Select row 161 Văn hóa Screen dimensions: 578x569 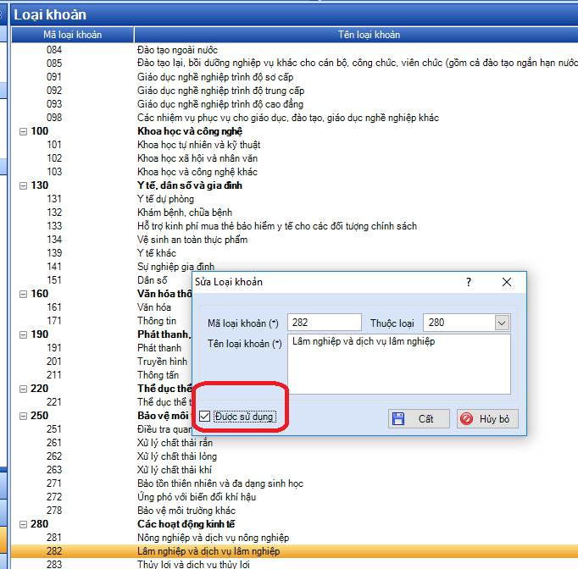[x=102, y=307]
